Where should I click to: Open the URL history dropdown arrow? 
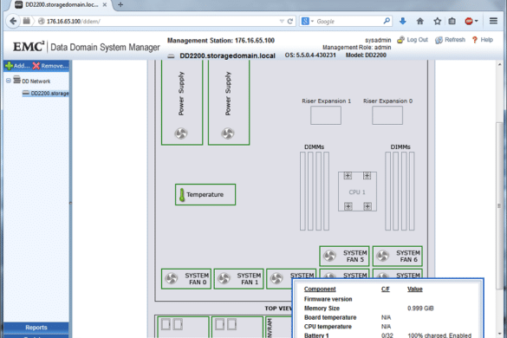pos(282,22)
